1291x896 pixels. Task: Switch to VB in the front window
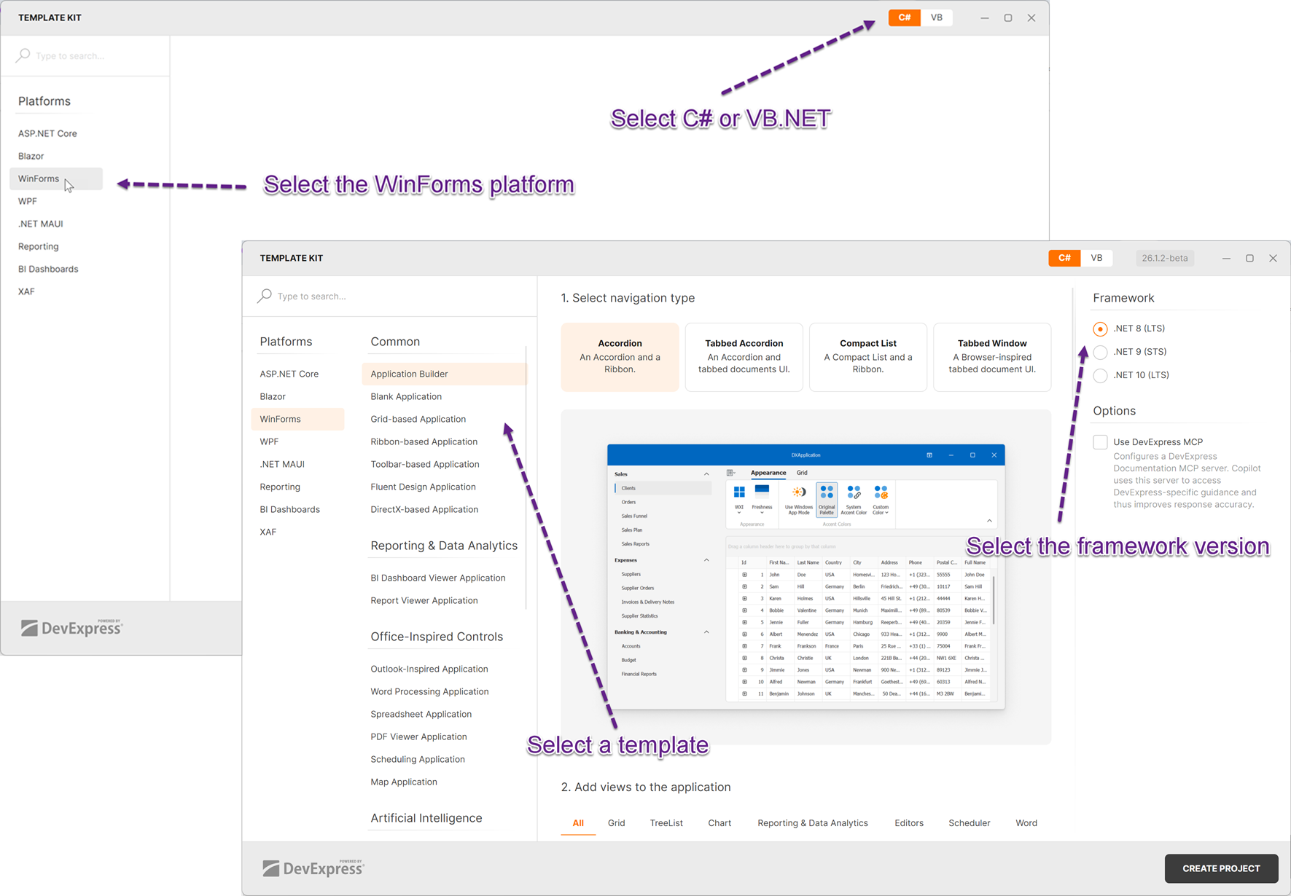1096,258
